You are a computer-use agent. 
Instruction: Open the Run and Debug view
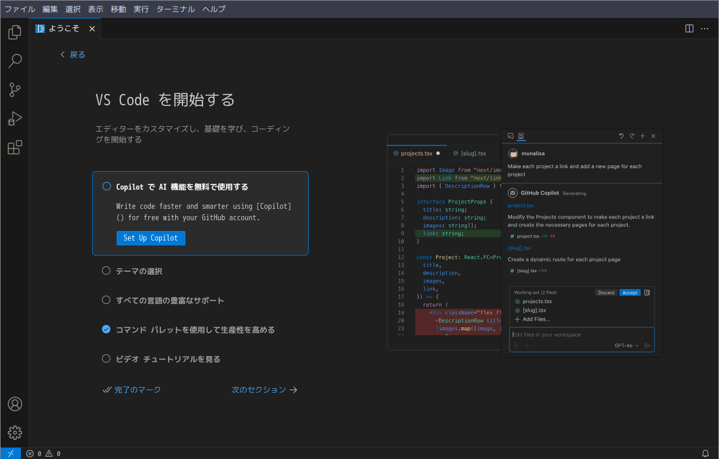(14, 118)
